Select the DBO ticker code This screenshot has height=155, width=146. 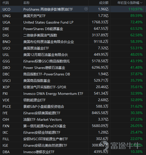tap(6, 68)
